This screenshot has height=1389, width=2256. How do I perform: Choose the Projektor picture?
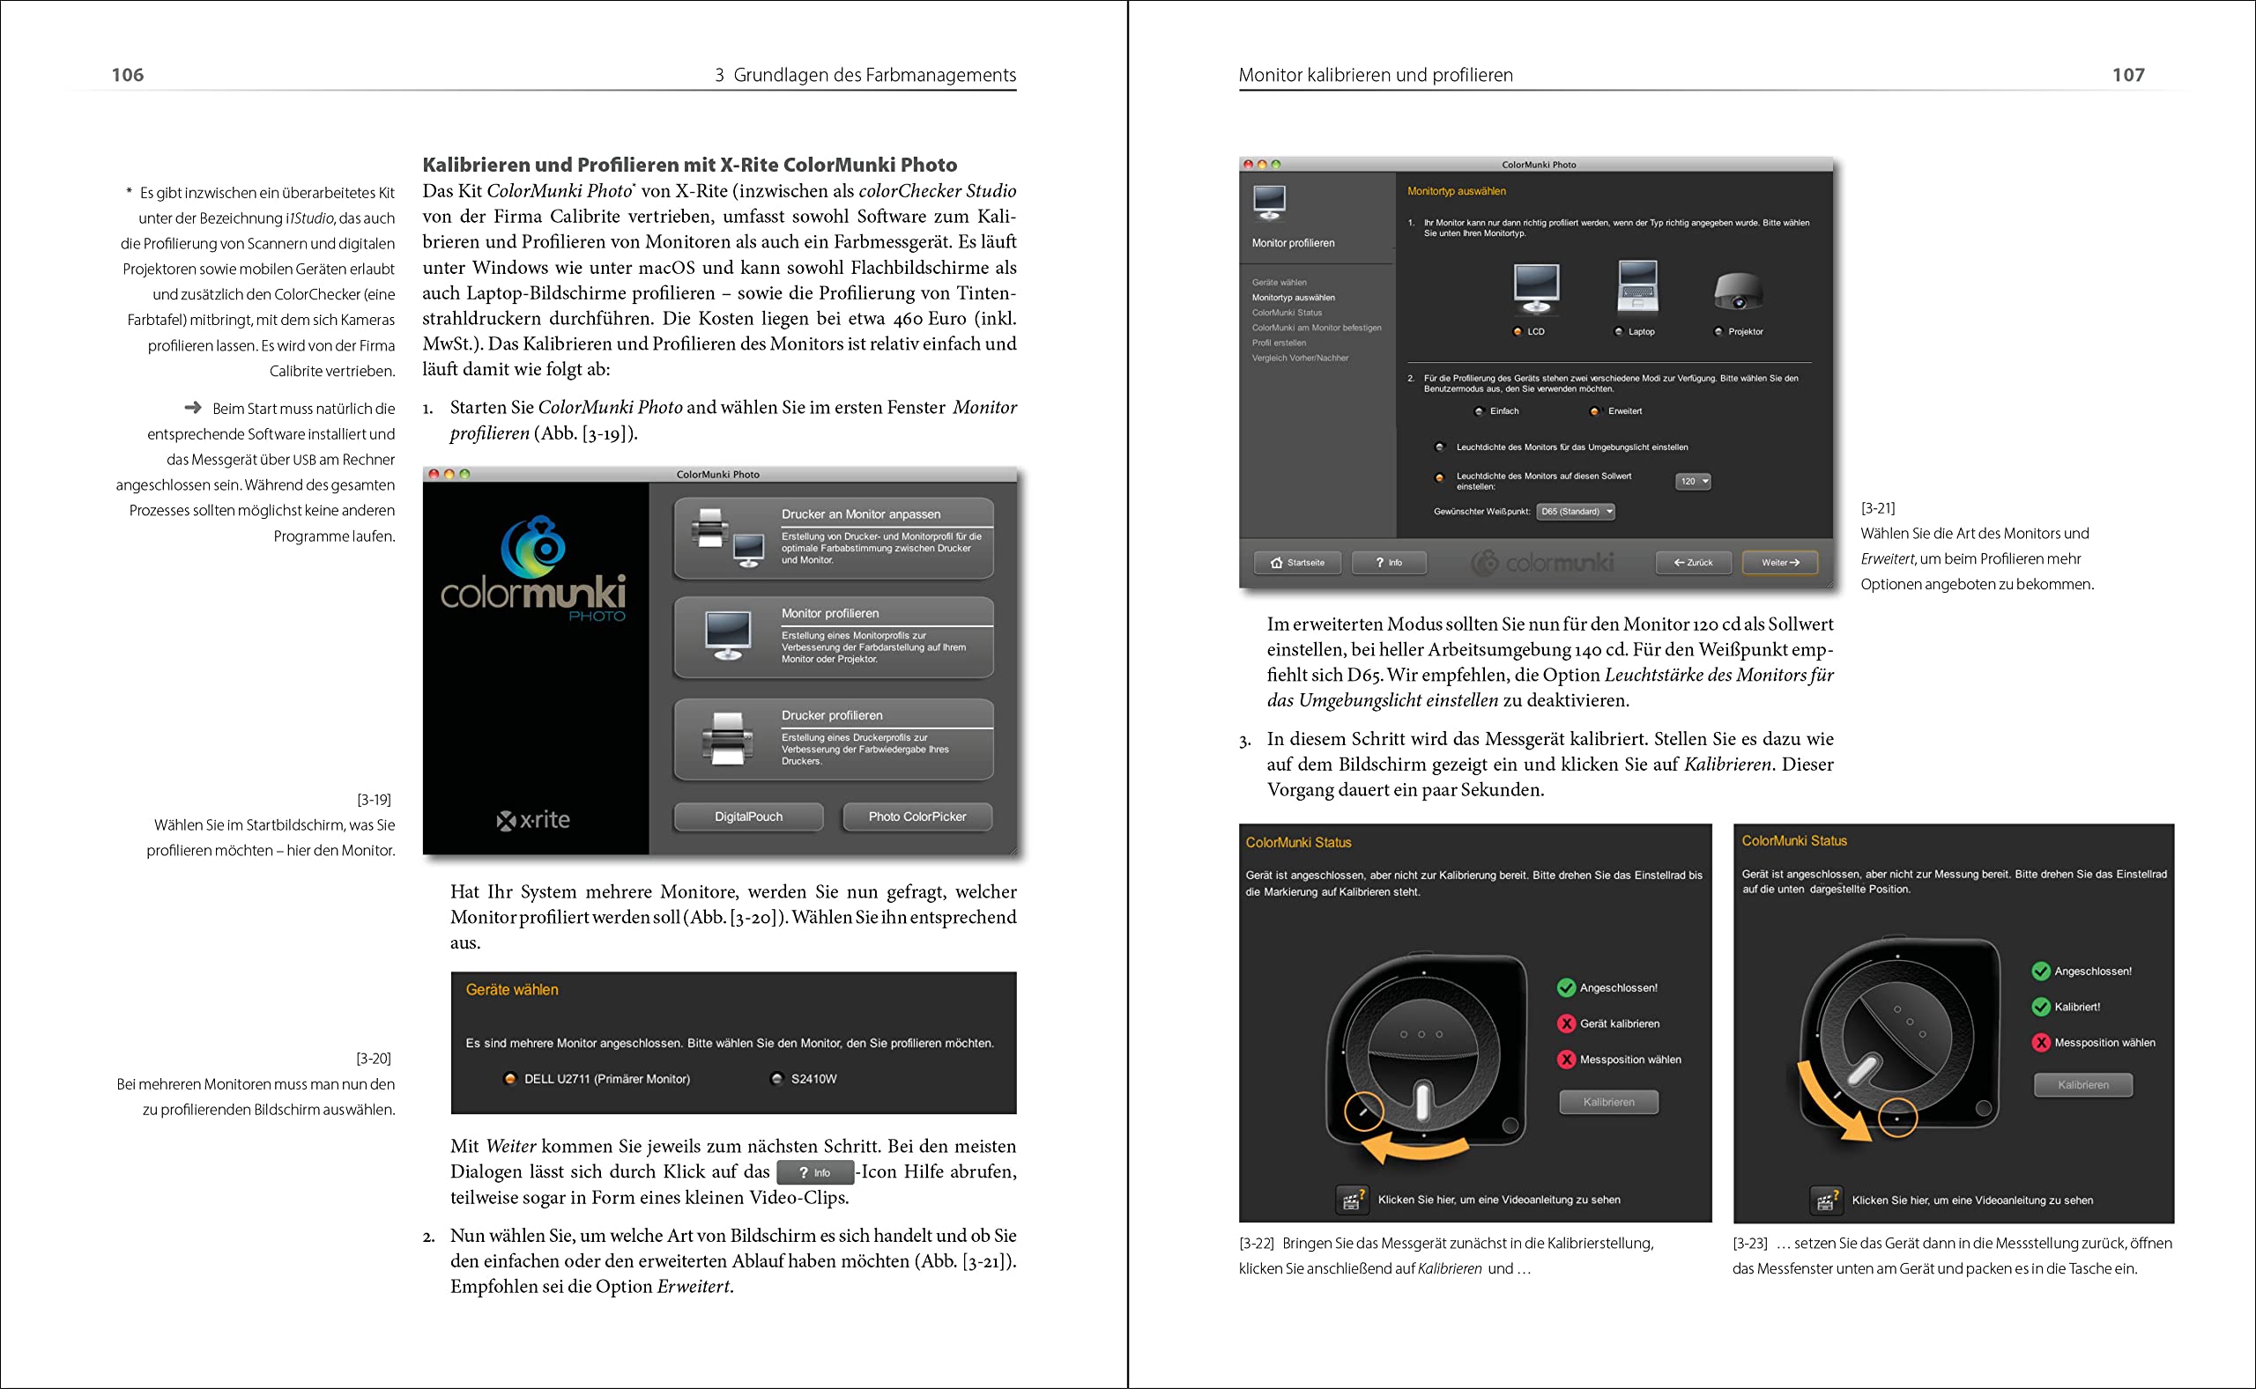[x=1738, y=292]
